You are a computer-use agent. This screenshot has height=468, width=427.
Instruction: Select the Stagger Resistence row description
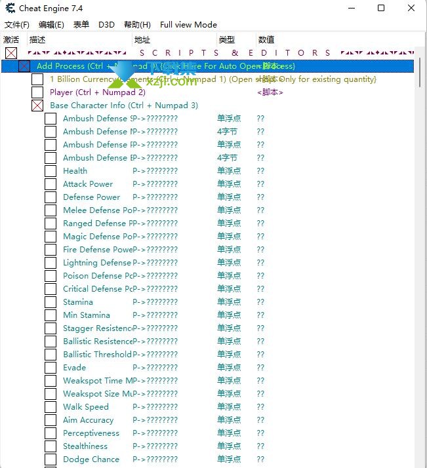tap(98, 328)
